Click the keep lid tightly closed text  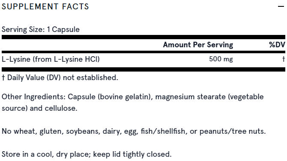pos(132,154)
